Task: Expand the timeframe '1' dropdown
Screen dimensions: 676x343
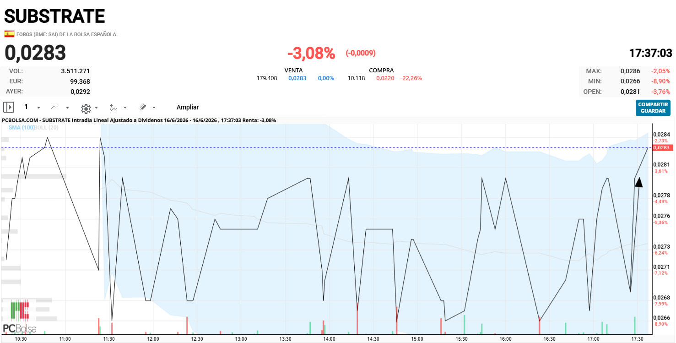Action: (38, 108)
